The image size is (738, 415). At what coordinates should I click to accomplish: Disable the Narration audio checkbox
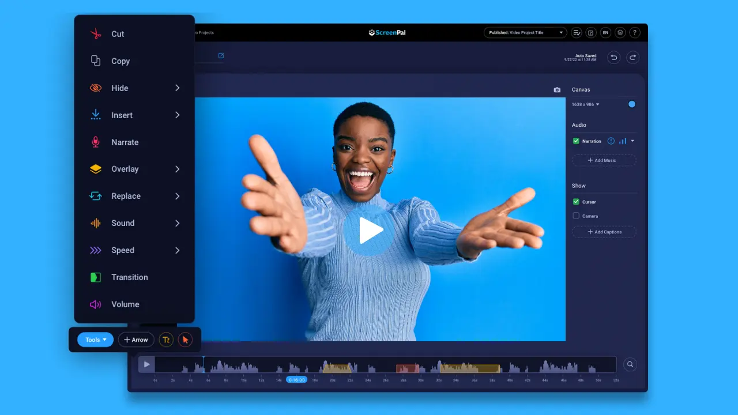[x=575, y=141]
